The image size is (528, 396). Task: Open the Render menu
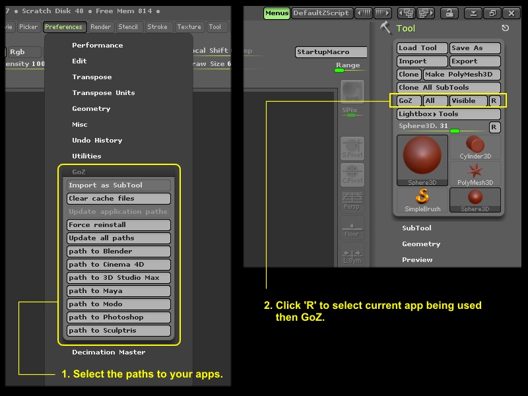click(101, 27)
